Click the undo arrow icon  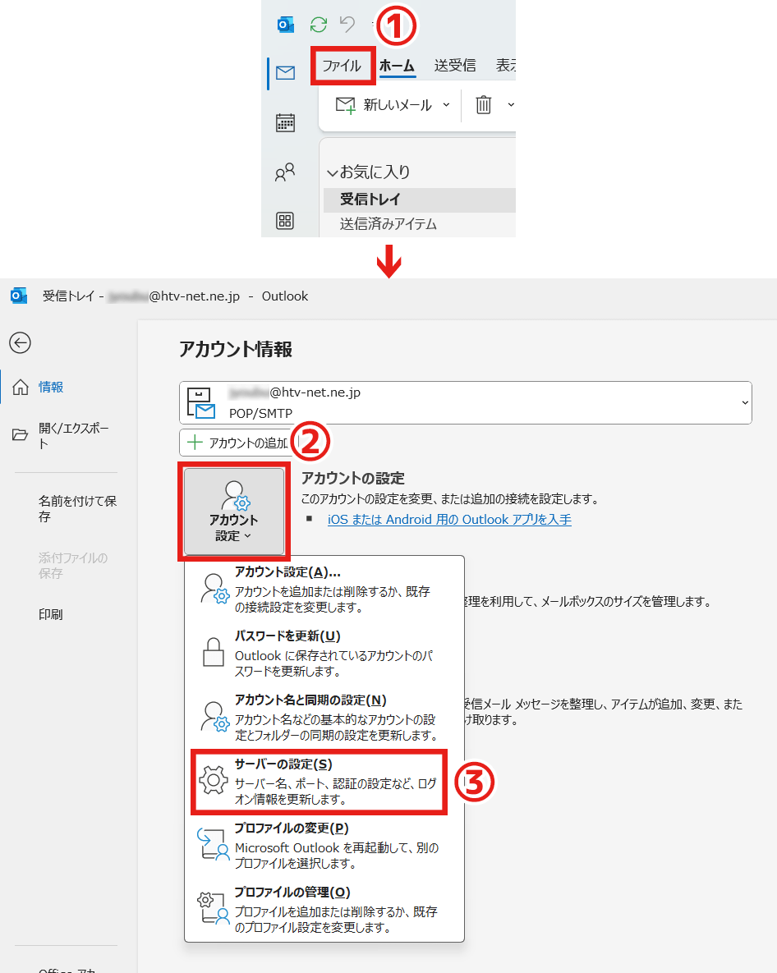tap(347, 25)
